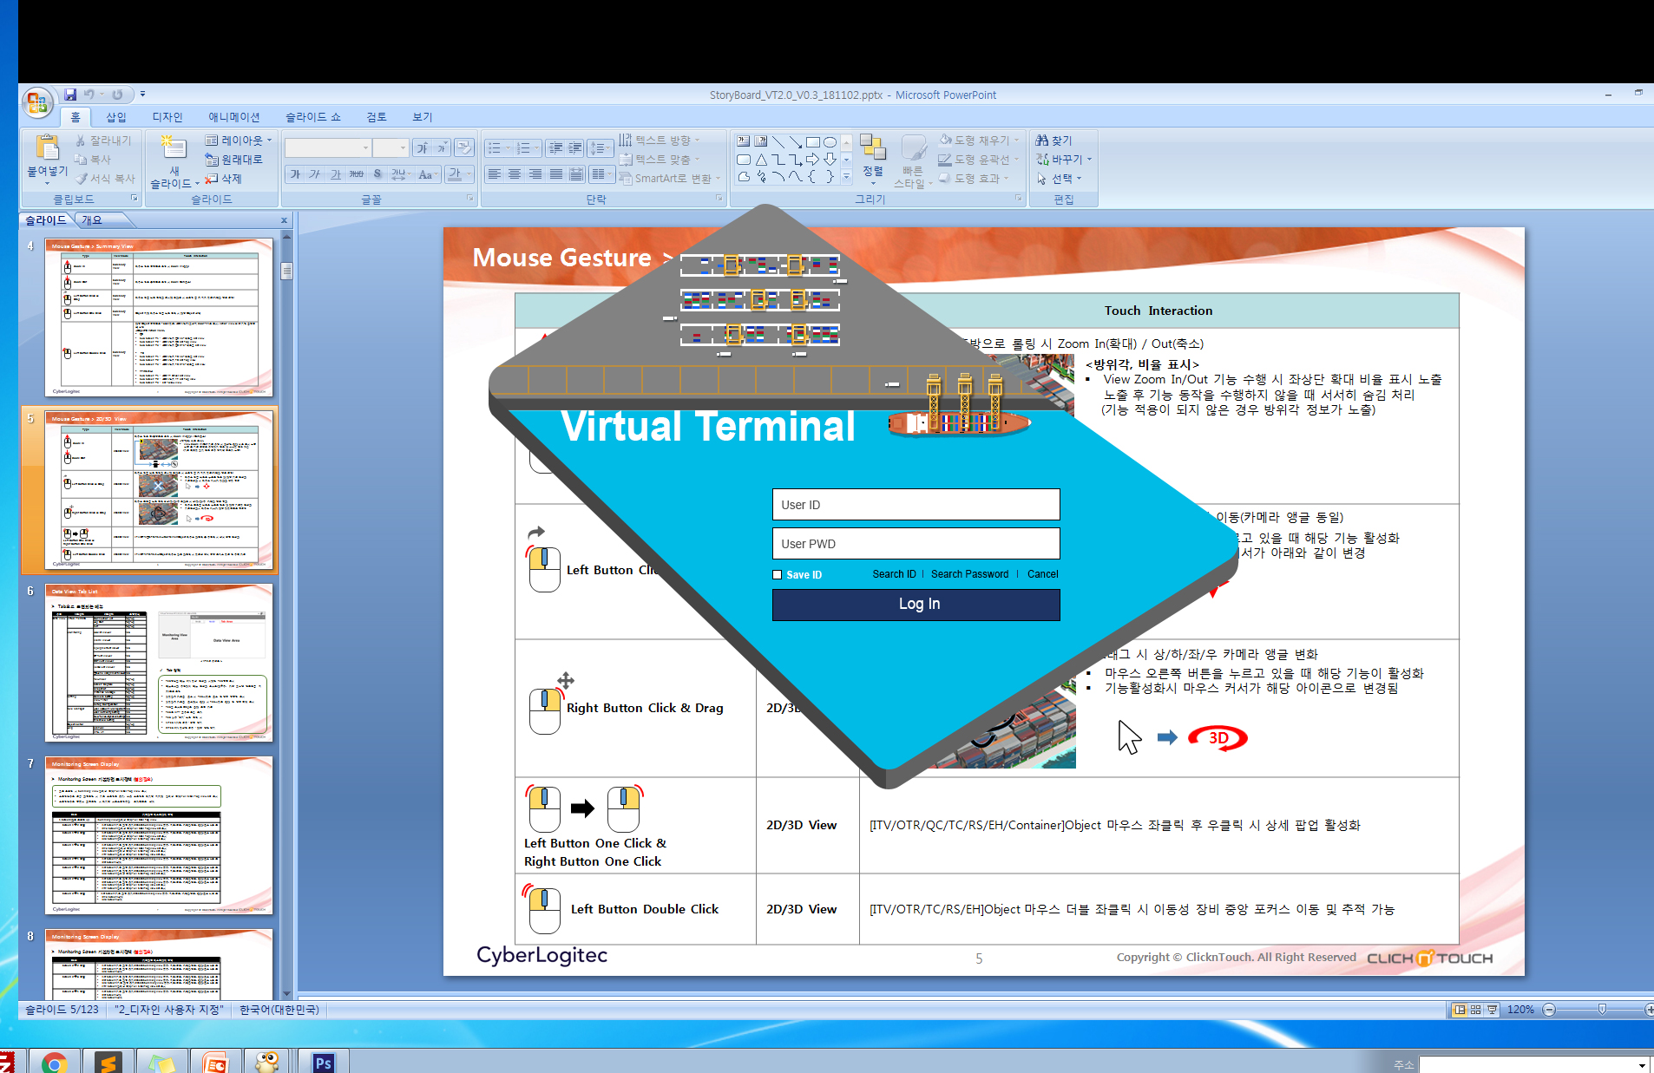Open the Insert (삽입) ribbon tab
Image resolution: width=1654 pixels, height=1073 pixels.
pyautogui.click(x=116, y=117)
